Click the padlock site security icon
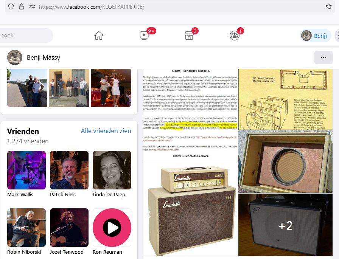Screen dimensions: 339x259 (22, 6)
